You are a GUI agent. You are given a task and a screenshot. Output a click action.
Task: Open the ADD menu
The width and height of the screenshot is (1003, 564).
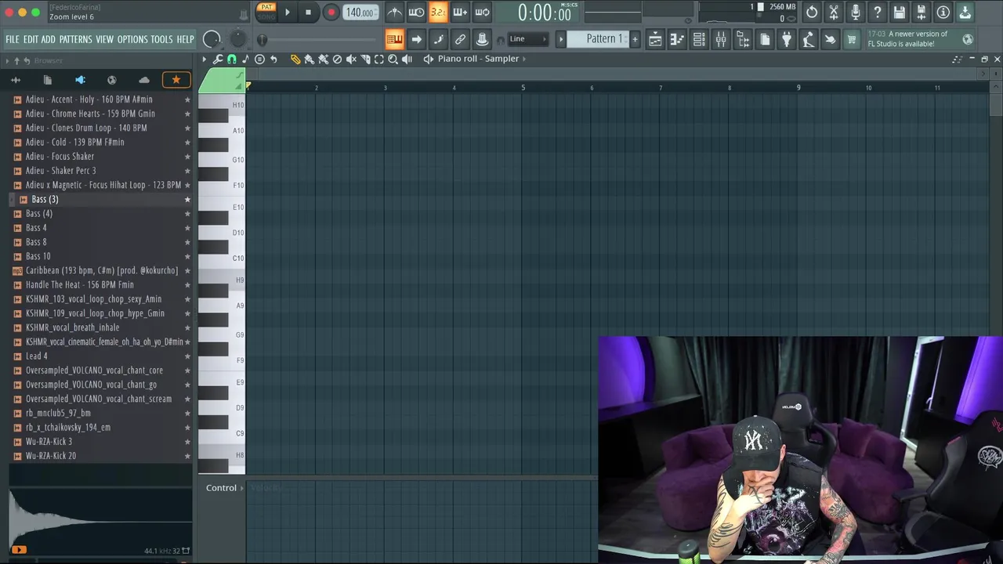pos(48,39)
